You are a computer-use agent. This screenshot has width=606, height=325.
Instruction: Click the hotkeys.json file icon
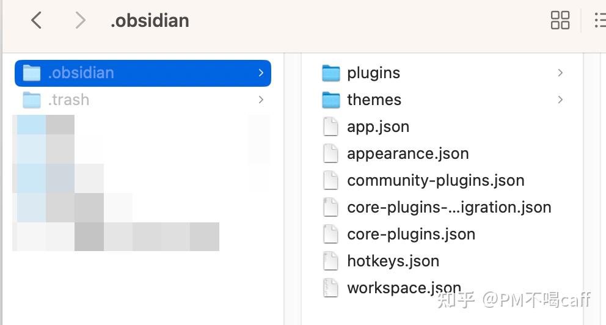330,261
